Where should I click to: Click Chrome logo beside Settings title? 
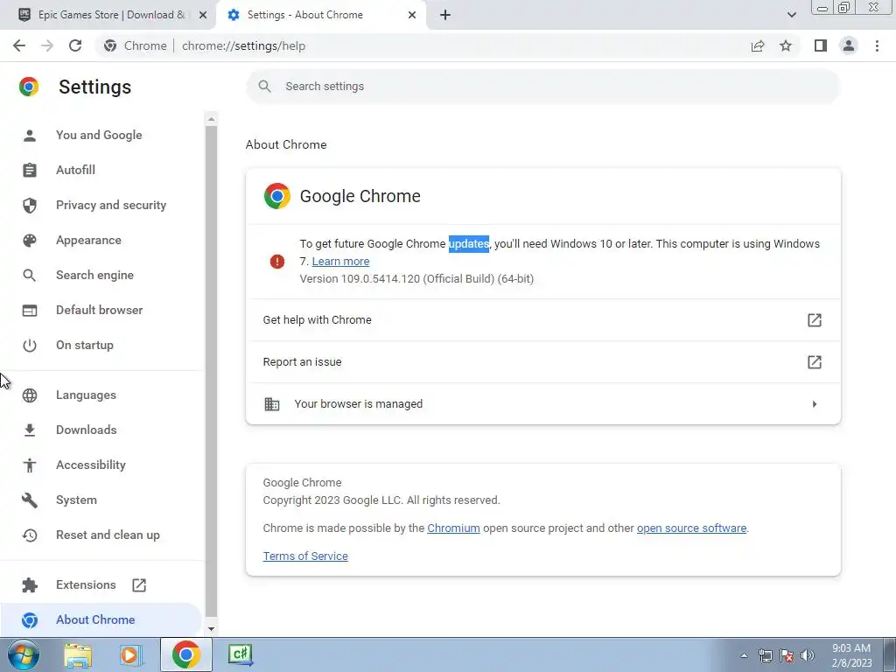(x=29, y=87)
